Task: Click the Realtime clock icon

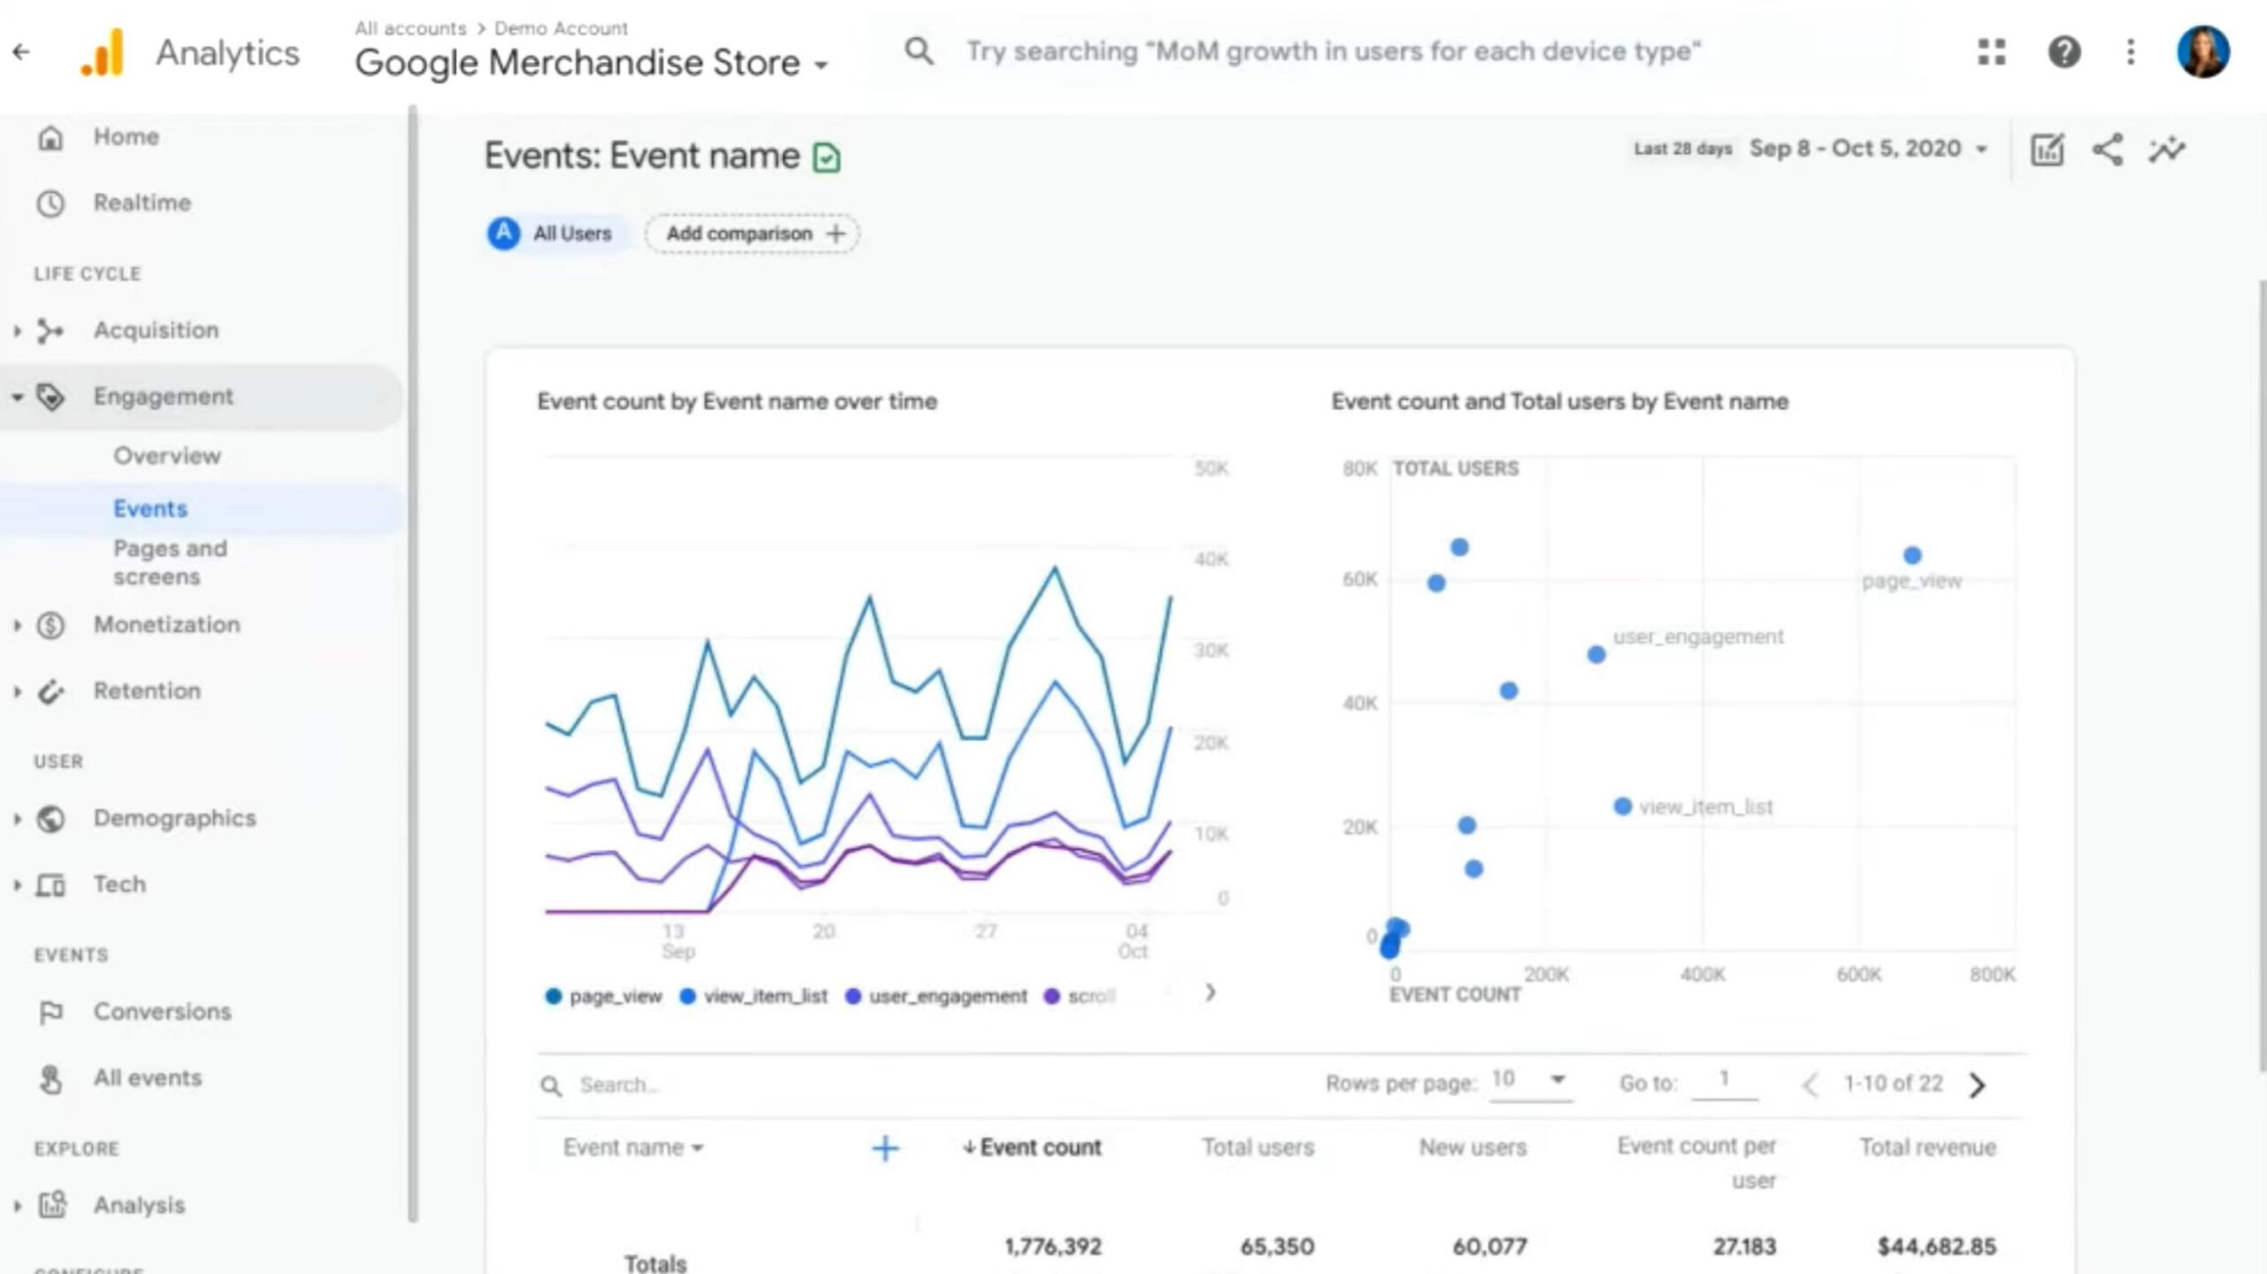Action: click(50, 203)
